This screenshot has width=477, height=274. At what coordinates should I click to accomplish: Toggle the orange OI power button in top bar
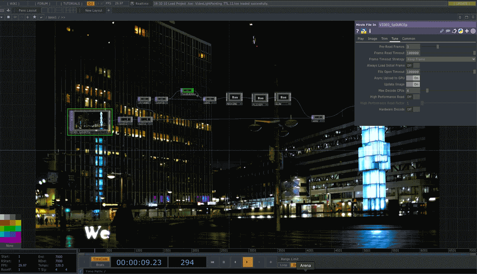click(x=90, y=4)
